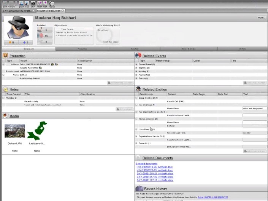The width and height of the screenshot is (268, 201).
Task: Expand the Ground Travel events group
Action: (x=136, y=64)
